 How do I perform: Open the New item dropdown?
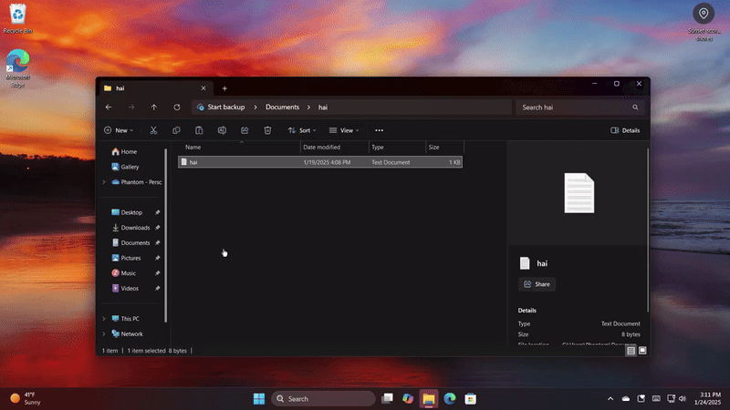coord(118,130)
